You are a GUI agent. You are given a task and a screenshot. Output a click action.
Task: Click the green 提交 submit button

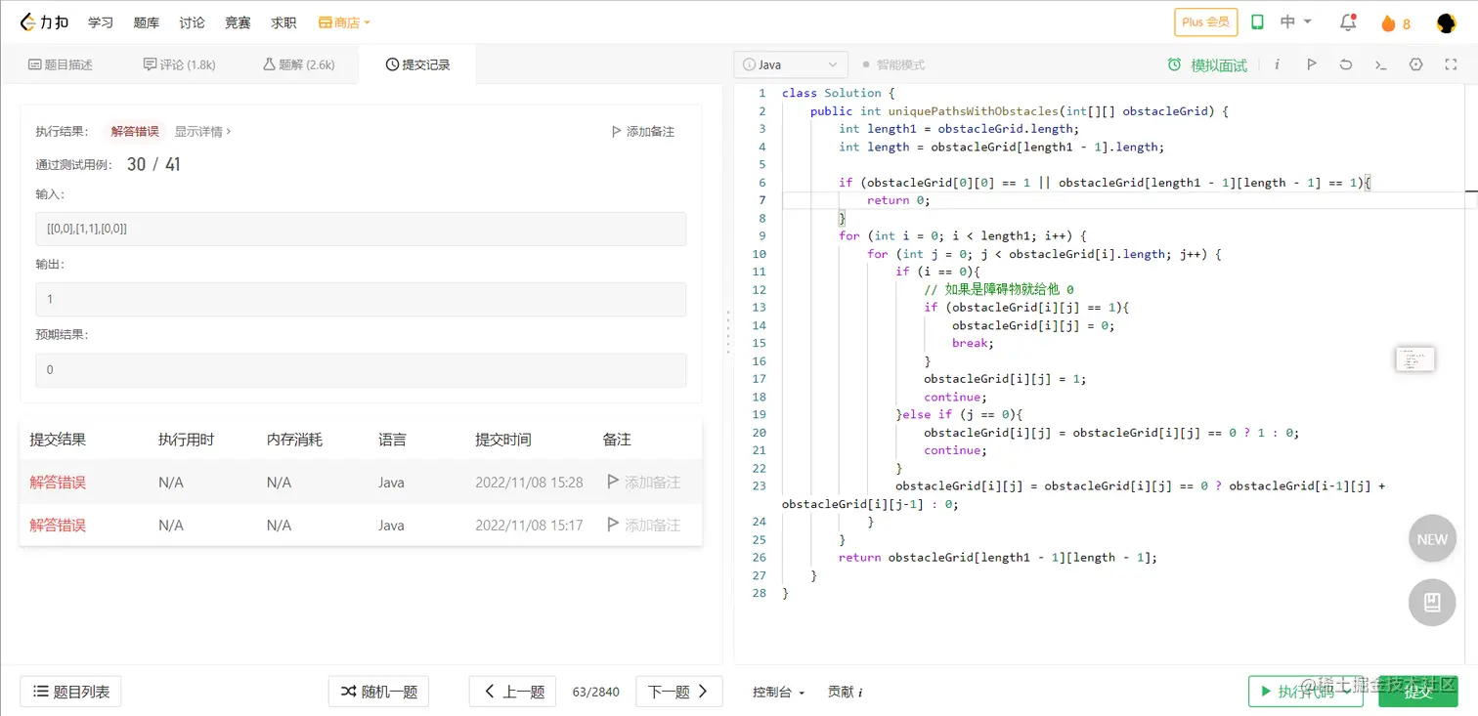pyautogui.click(x=1418, y=692)
